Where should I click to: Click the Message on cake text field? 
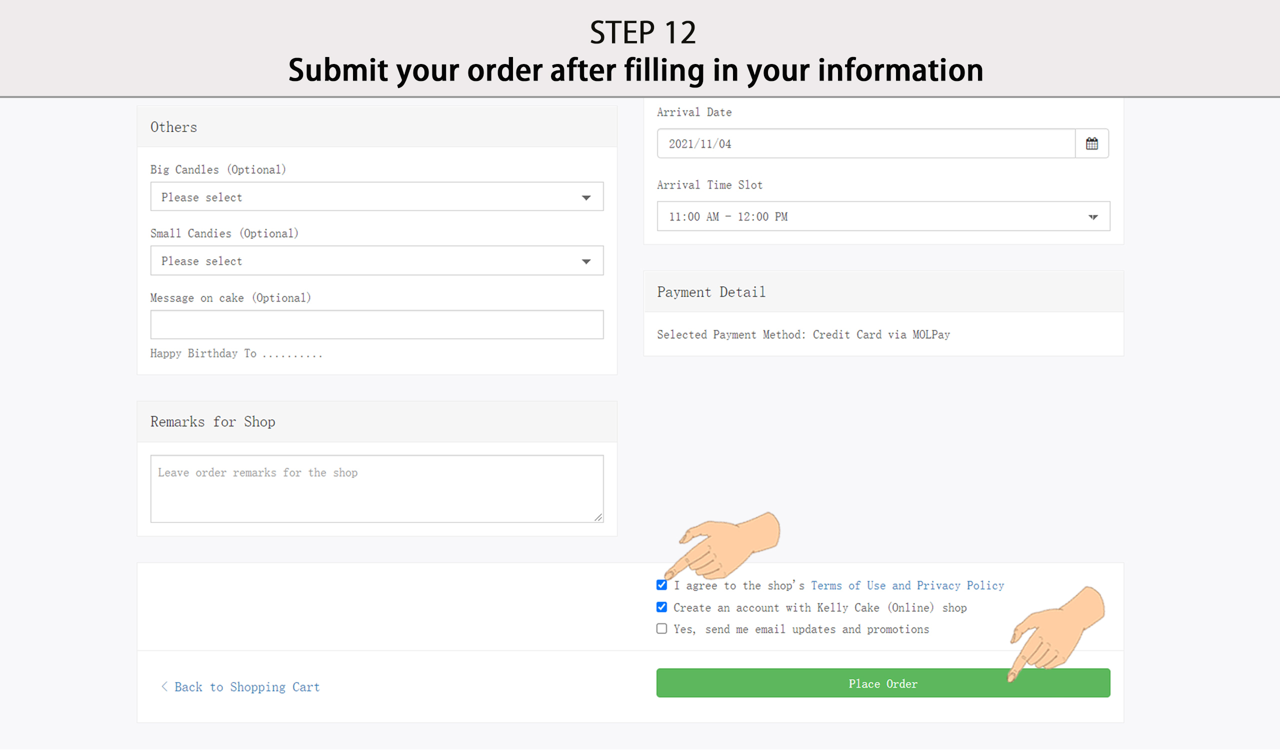click(376, 324)
